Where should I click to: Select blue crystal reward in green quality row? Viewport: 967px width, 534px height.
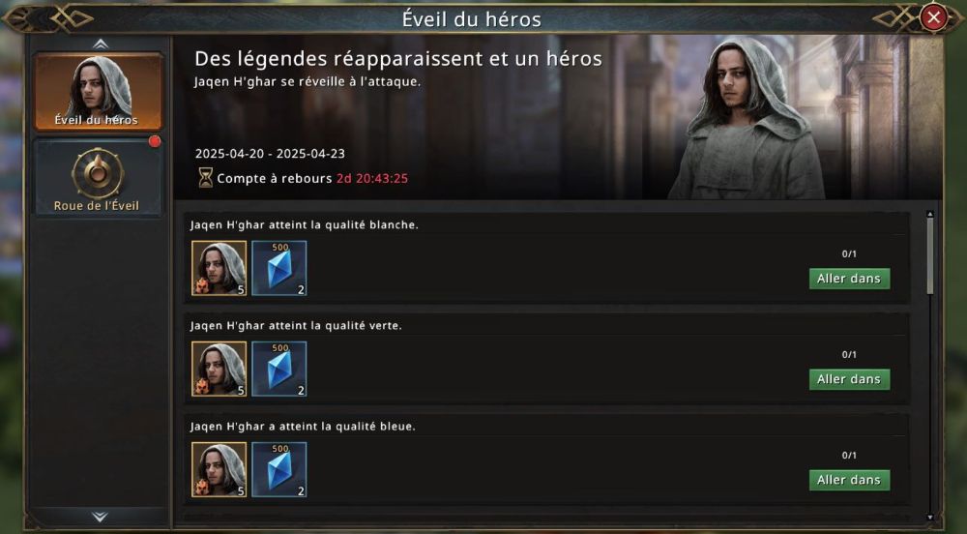click(x=279, y=369)
